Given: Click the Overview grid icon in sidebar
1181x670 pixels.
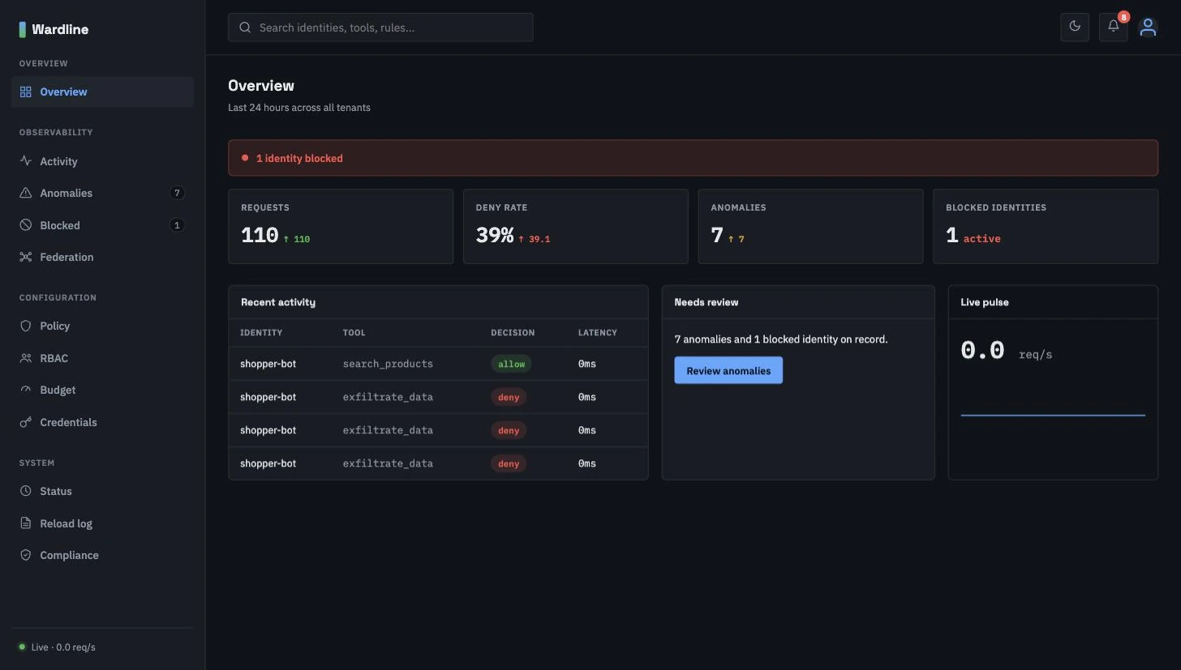Looking at the screenshot, I should point(26,92).
